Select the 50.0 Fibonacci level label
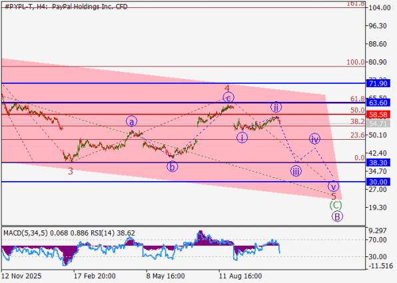397x283 pixels. click(x=358, y=111)
